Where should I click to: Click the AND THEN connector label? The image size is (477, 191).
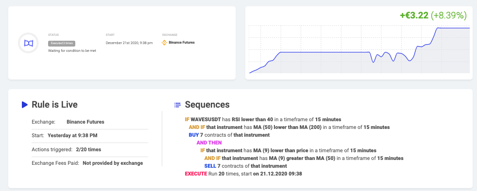(x=209, y=143)
